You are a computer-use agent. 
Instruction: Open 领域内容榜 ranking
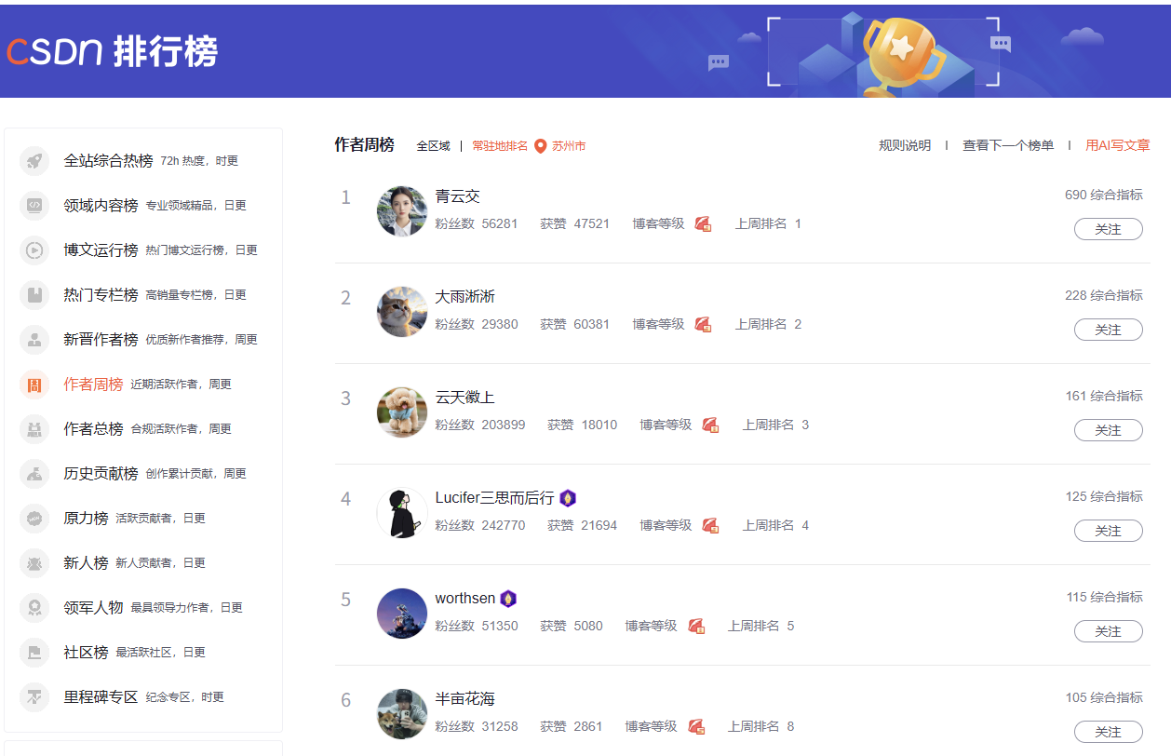coord(101,206)
